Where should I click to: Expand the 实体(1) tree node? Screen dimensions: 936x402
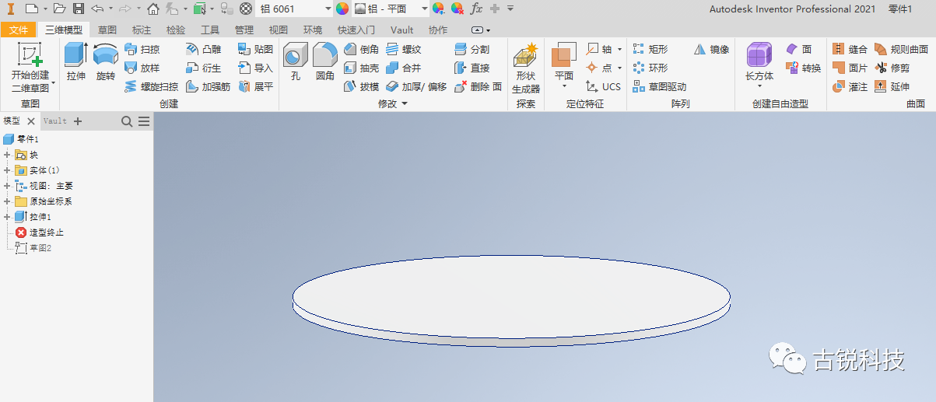7,170
